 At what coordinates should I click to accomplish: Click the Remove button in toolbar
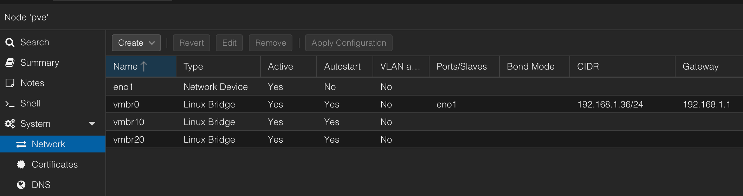click(x=270, y=43)
